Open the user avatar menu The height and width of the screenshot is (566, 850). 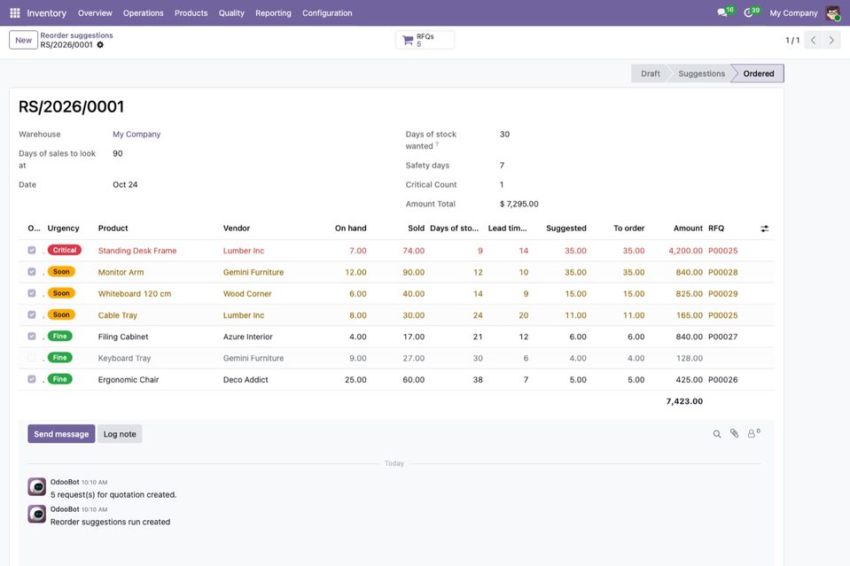pyautogui.click(x=832, y=13)
